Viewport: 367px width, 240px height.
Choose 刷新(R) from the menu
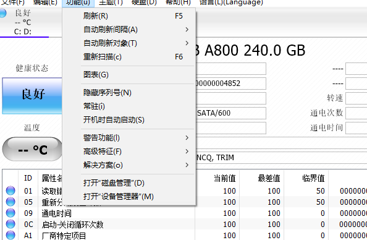129,16
